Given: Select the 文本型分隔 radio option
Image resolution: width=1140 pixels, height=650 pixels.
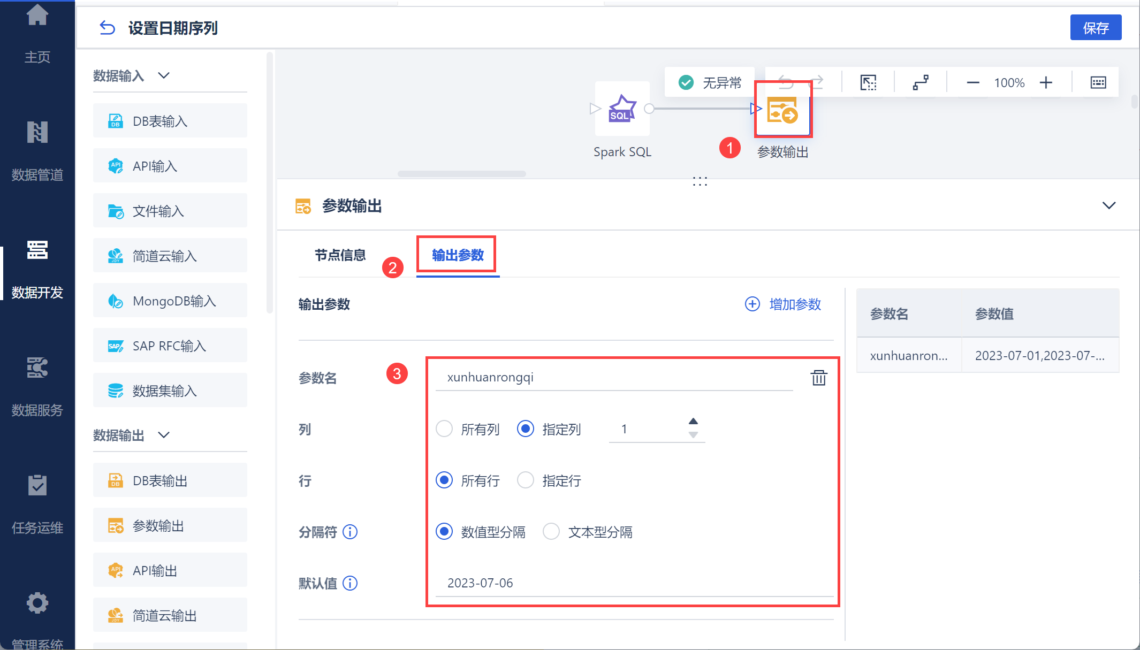Looking at the screenshot, I should pyautogui.click(x=551, y=532).
